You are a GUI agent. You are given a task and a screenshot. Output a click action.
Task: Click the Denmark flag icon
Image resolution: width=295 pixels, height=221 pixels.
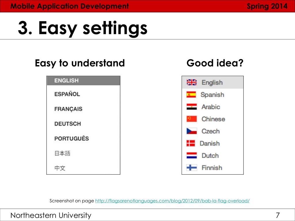click(x=191, y=143)
